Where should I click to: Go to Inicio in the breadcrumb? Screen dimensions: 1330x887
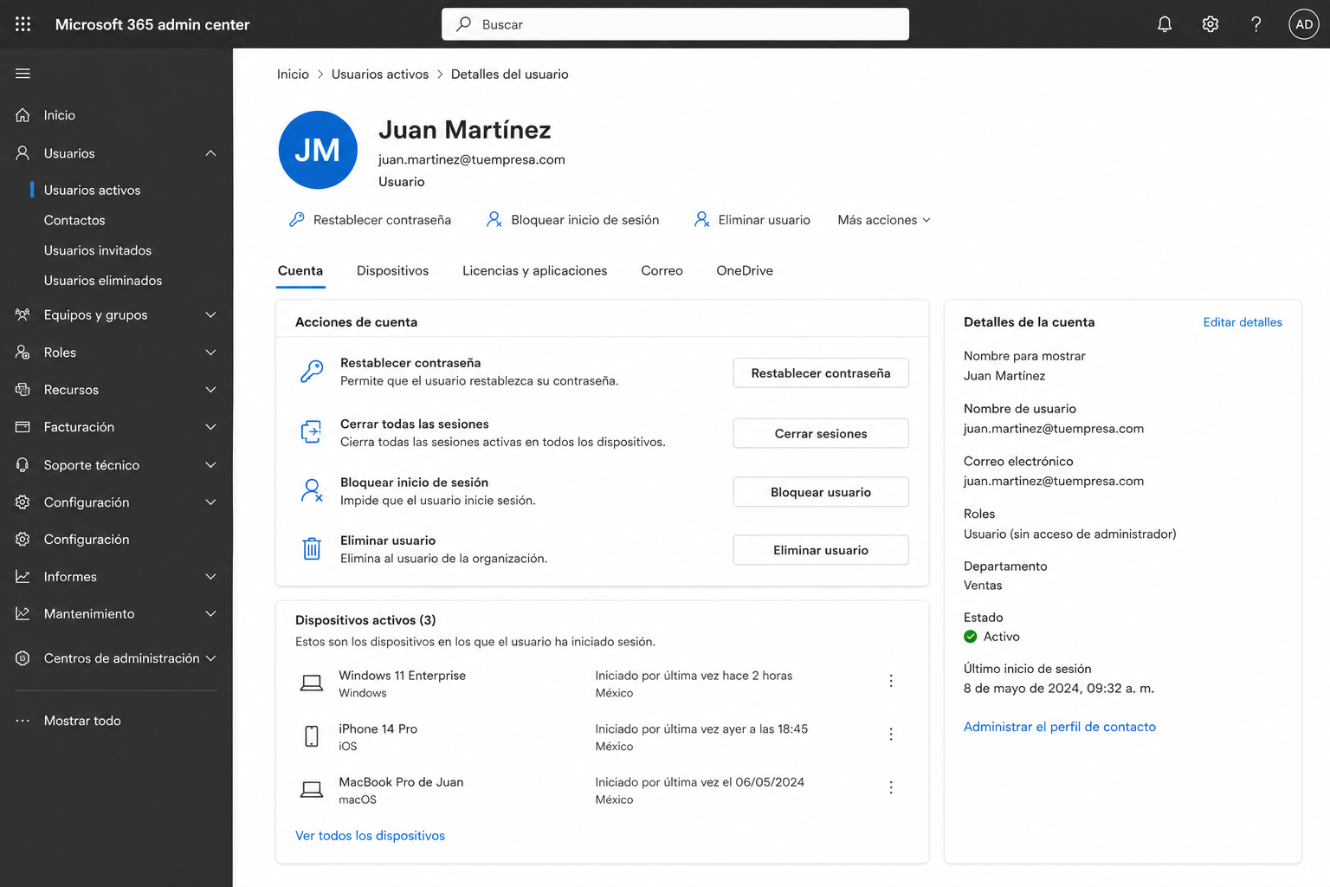293,74
